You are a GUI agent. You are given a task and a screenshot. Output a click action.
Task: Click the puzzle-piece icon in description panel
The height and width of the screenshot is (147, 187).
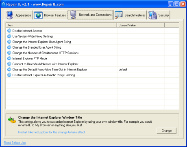(x=12, y=120)
